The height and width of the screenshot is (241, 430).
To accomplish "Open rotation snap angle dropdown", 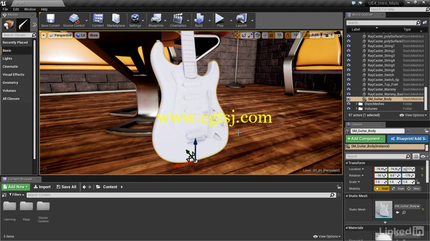I will (296, 35).
